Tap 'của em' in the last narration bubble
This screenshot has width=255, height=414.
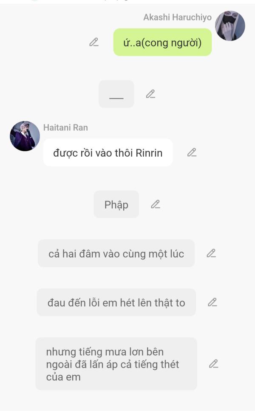(x=63, y=377)
